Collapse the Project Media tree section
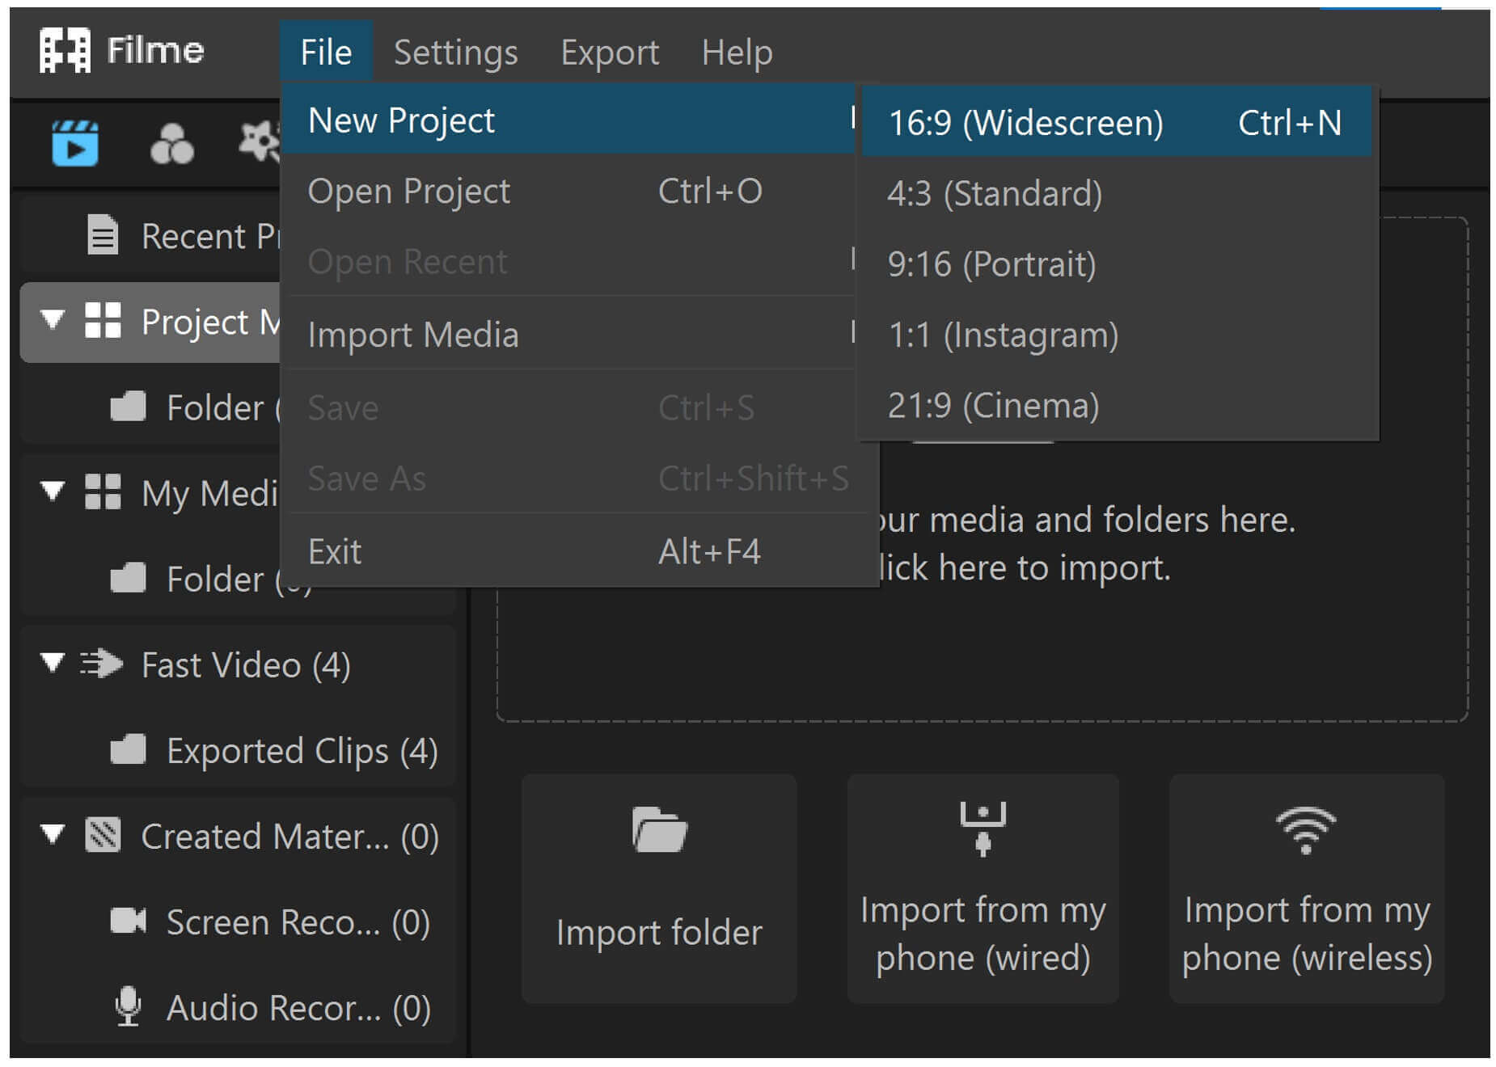Viewport: 1496px width, 1067px height. (x=53, y=320)
